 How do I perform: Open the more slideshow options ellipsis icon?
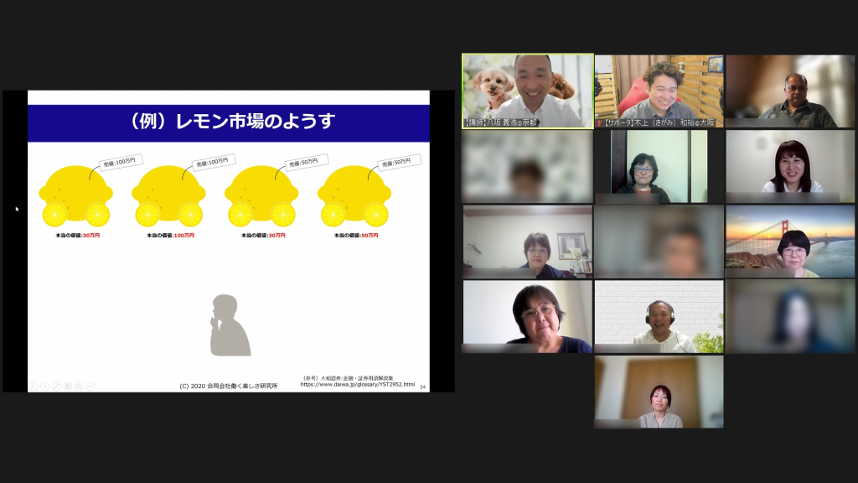click(90, 386)
